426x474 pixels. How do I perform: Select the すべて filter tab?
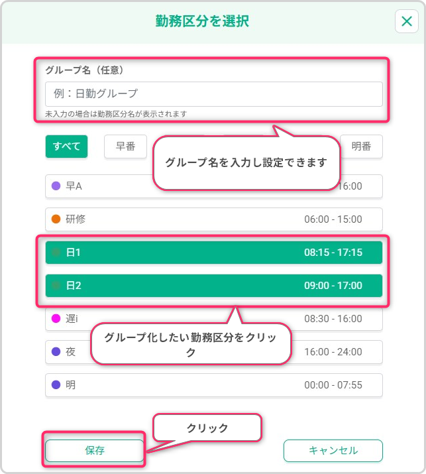point(66,147)
